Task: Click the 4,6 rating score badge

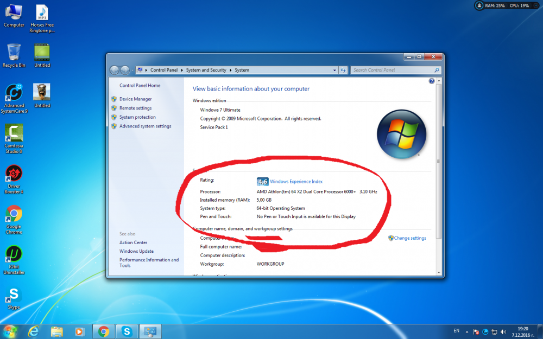Action: 262,181
